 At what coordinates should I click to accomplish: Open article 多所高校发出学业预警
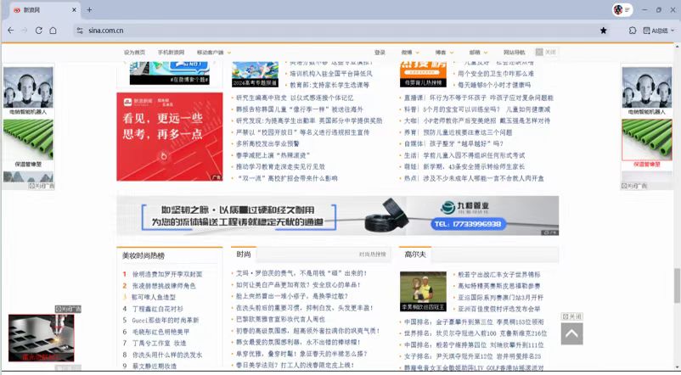(267, 143)
